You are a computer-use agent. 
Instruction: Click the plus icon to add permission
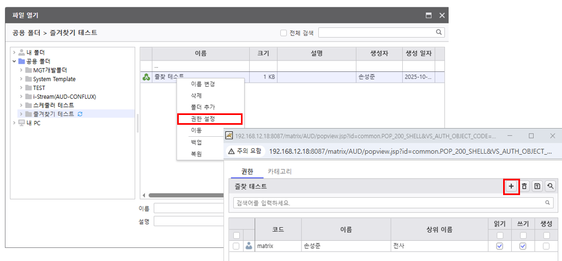point(511,186)
